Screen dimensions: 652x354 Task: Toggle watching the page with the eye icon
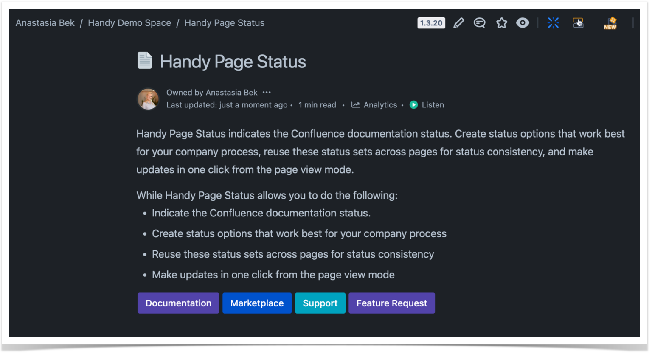pos(523,23)
